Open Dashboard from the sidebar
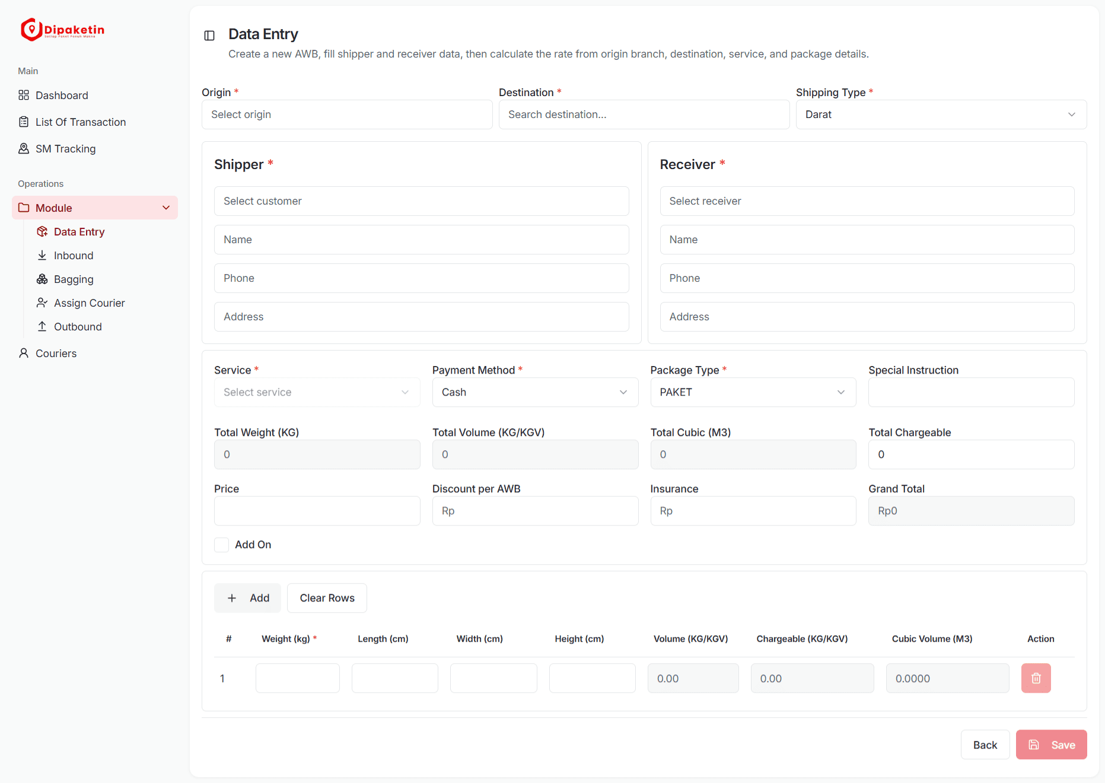This screenshot has height=783, width=1105. coord(95,96)
